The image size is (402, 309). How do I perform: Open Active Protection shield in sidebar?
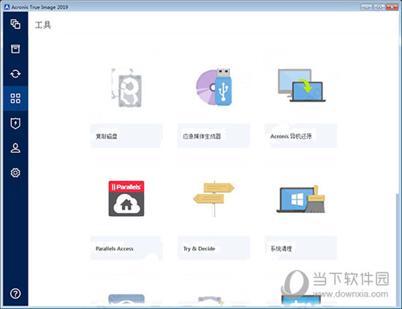coord(15,123)
